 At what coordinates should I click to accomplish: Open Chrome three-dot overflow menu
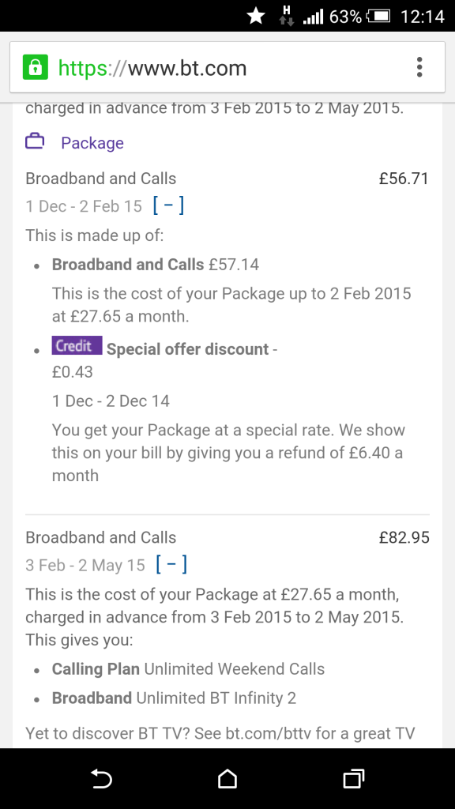click(419, 68)
